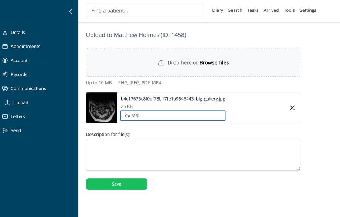Viewport: 340px width, 217px height.
Task: Click the Details person icon
Action: tap(5, 33)
